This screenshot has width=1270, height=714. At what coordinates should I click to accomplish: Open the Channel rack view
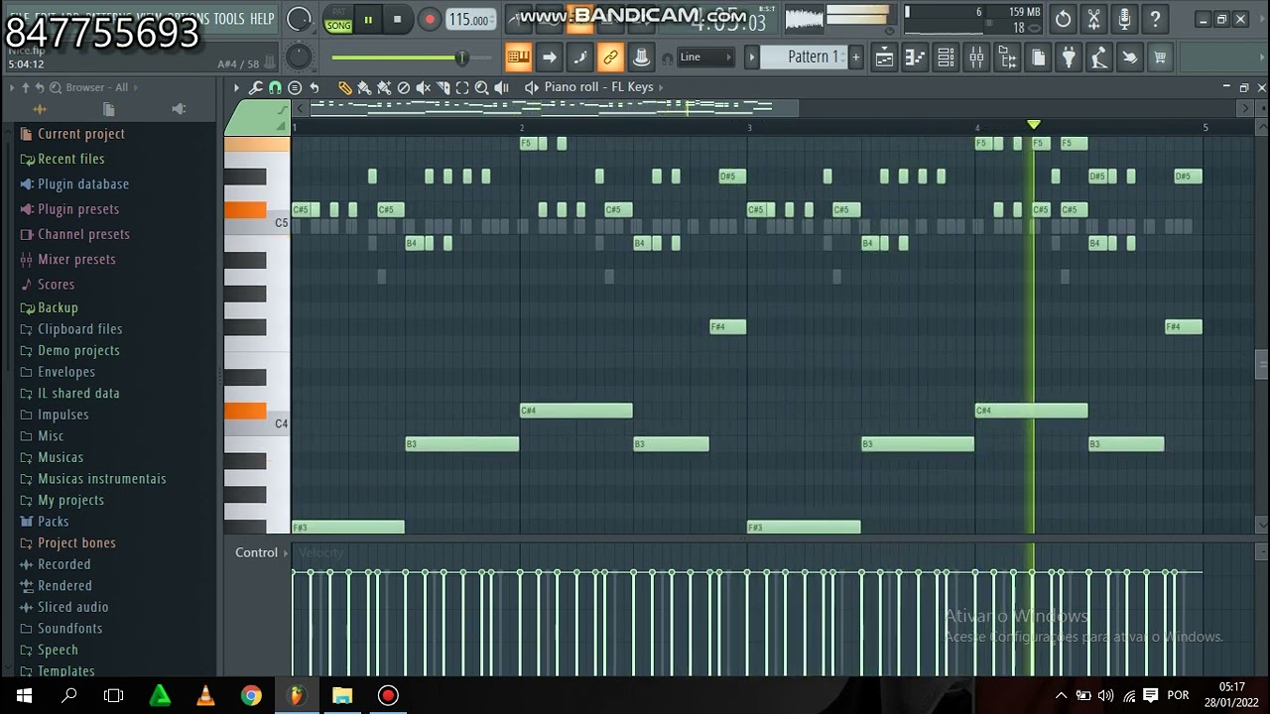946,58
